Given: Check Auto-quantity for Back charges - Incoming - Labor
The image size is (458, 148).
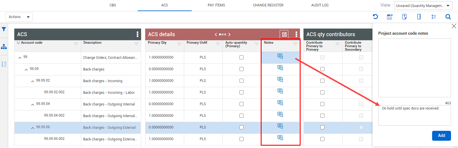Looking at the screenshot, I should pos(242,92).
